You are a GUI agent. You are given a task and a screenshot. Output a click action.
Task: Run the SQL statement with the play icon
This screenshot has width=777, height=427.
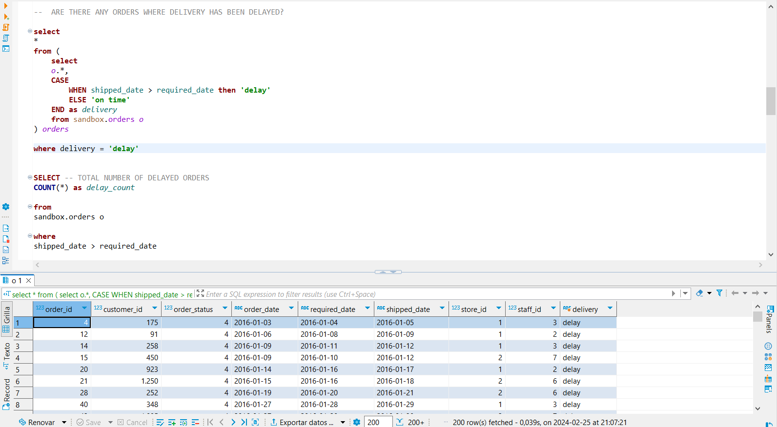pyautogui.click(x=6, y=6)
